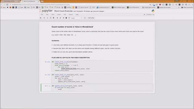
Task: Paste cells below with the paste icon
Action: coord(54,18)
